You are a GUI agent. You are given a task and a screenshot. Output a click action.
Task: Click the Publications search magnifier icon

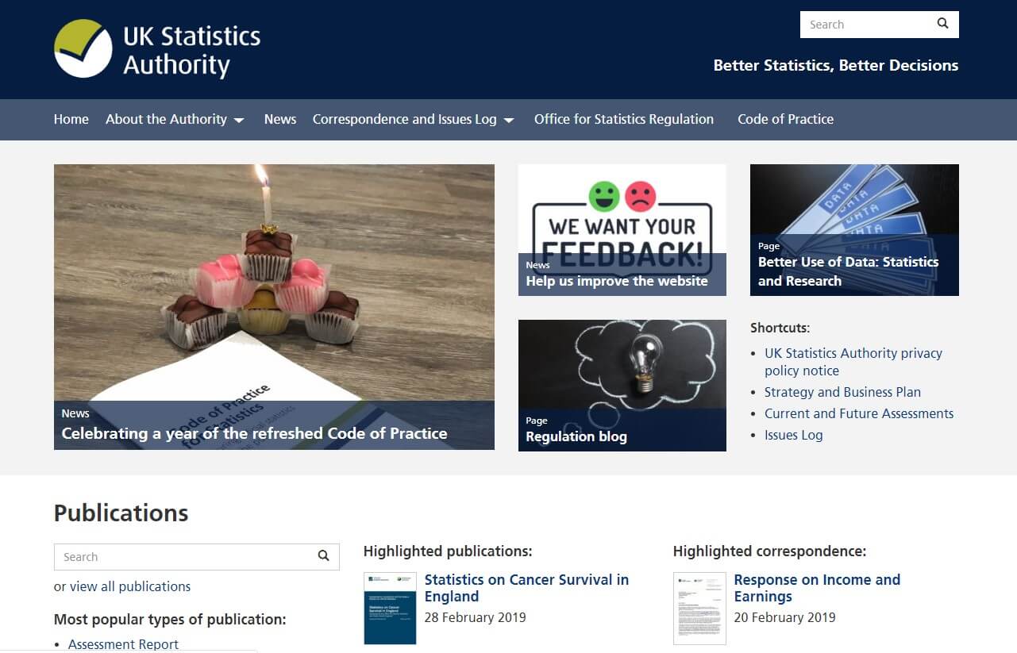(x=323, y=556)
